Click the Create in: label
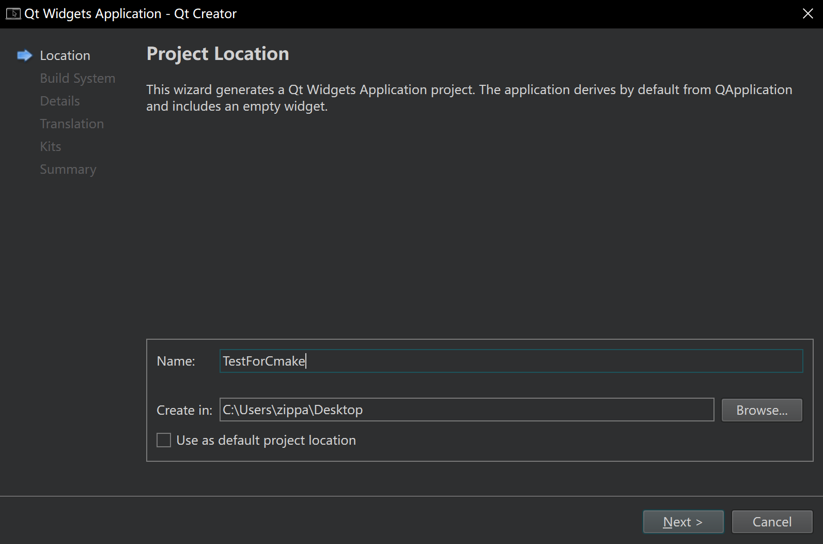 coord(184,410)
